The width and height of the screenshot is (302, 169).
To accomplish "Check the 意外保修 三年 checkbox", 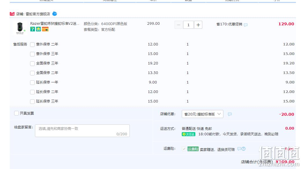I will 32,54.
